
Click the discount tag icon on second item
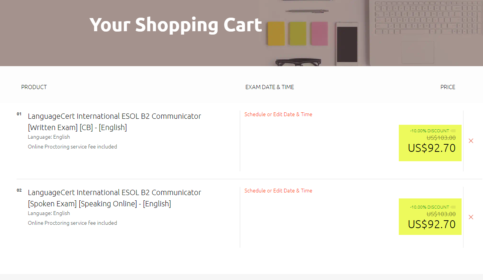pos(453,207)
